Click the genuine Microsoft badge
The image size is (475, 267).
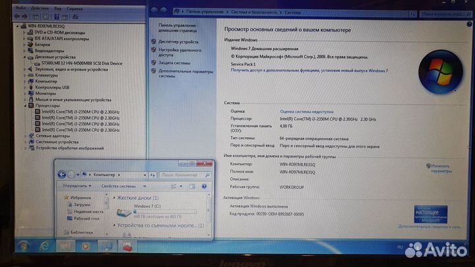pos(430,214)
